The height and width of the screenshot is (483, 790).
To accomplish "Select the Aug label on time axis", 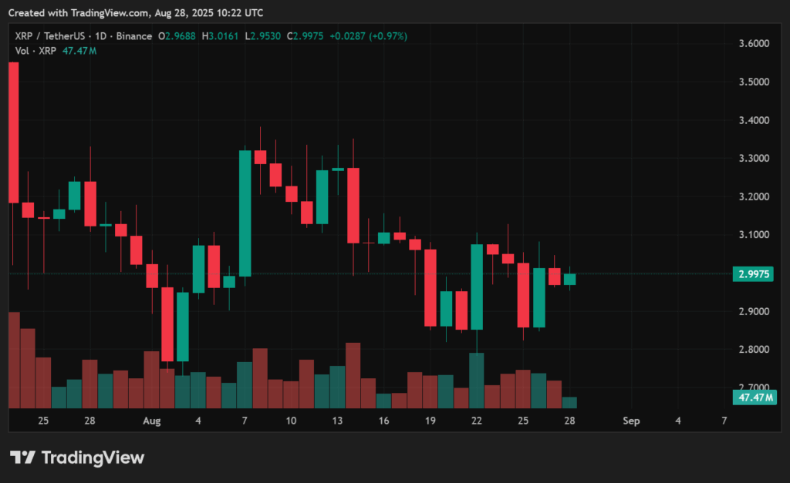I will (x=151, y=421).
